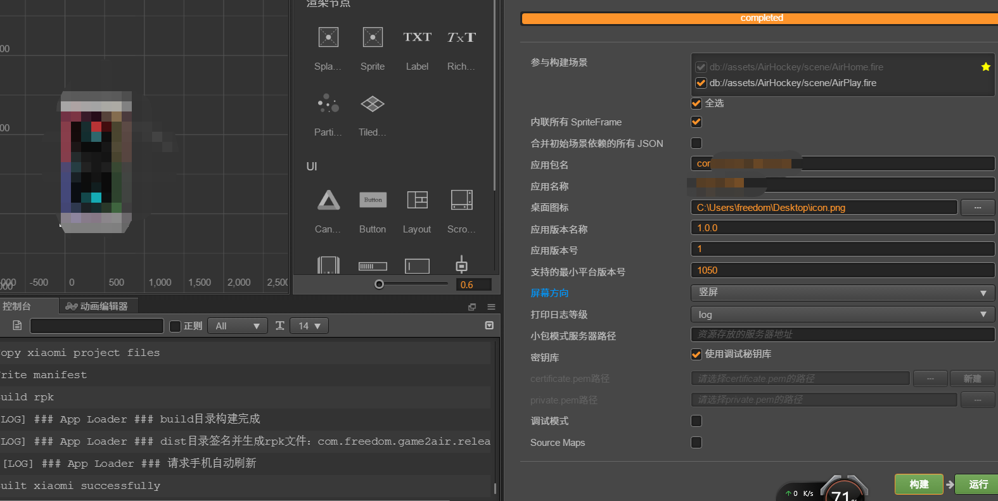Open the console log type All dropdown
Image resolution: width=998 pixels, height=501 pixels.
point(238,326)
